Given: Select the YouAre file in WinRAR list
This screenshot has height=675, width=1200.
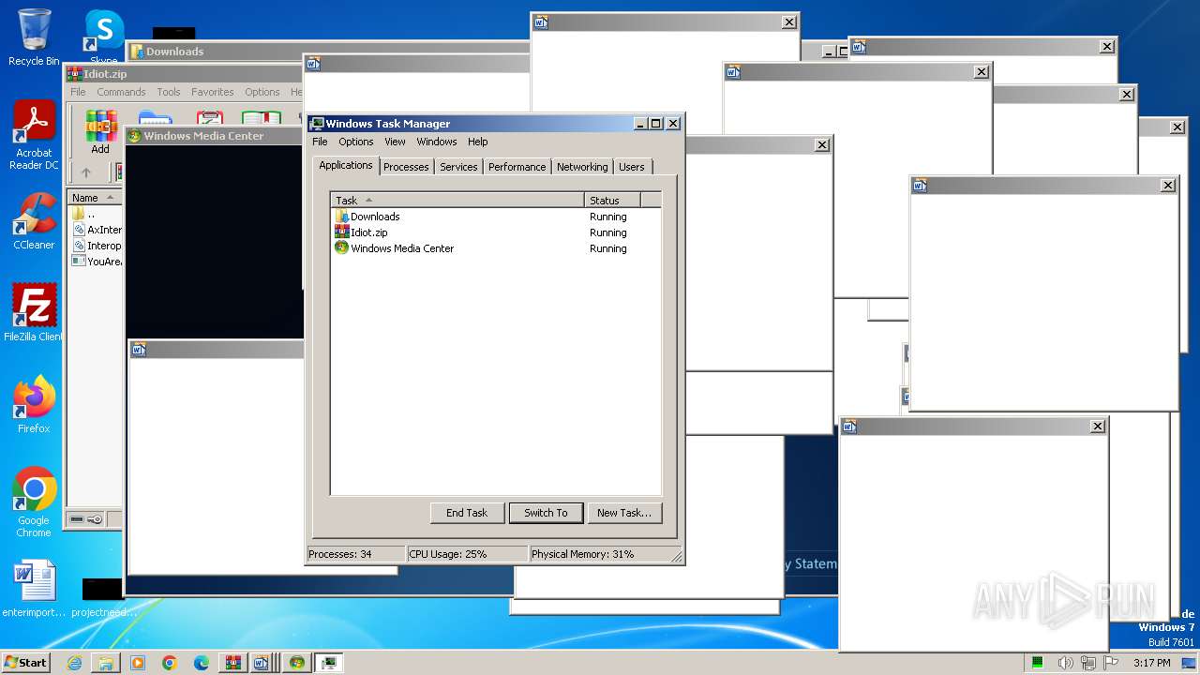Looking at the screenshot, I should [97, 262].
